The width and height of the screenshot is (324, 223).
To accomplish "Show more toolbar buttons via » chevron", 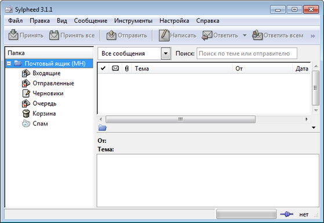I will click(313, 36).
